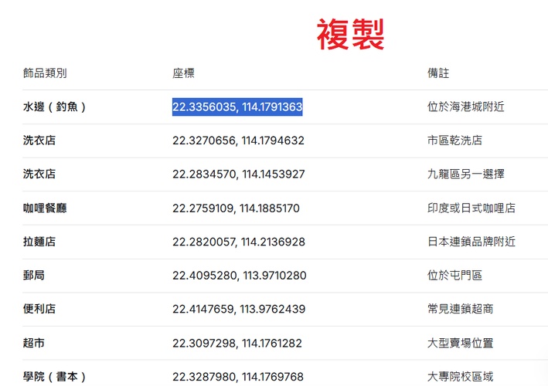Click the 超市 category cell
The height and width of the screenshot is (386, 548).
(34, 343)
